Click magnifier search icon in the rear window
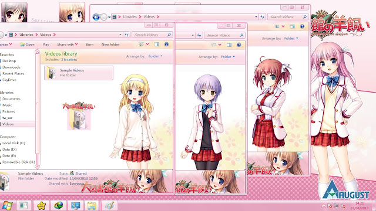This screenshot has width=376, height=211. [x=304, y=17]
